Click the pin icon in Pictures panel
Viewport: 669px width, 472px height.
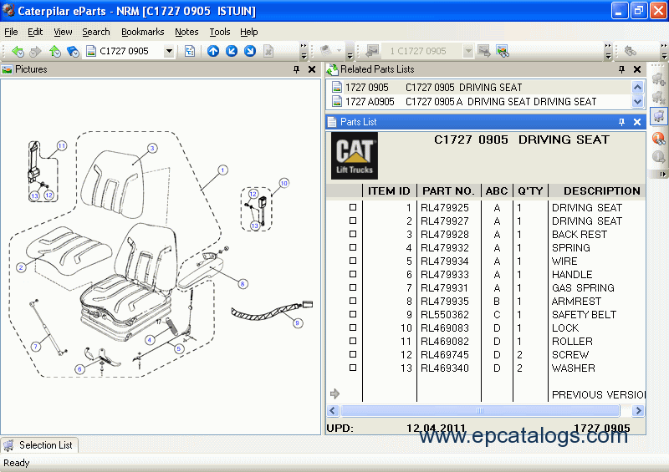click(x=297, y=69)
